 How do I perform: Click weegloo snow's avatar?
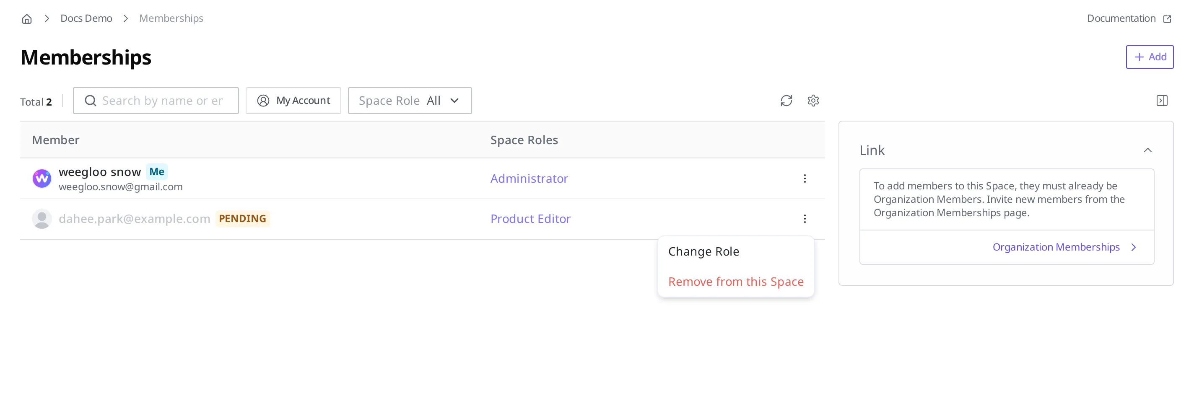pos(42,178)
